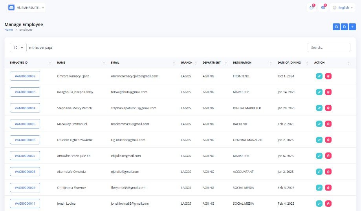The height and width of the screenshot is (211, 361).
Task: Edit employee Kwaghbula Joseph Friday
Action: pyautogui.click(x=319, y=92)
